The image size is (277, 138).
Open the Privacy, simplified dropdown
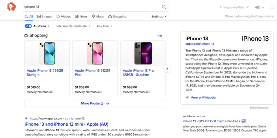[234, 7]
